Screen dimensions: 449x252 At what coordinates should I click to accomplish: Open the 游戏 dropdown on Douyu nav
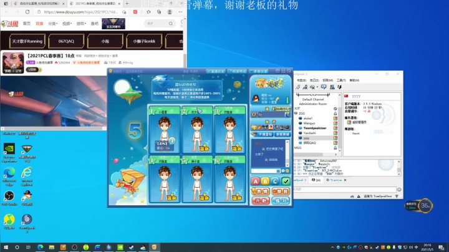81,24
